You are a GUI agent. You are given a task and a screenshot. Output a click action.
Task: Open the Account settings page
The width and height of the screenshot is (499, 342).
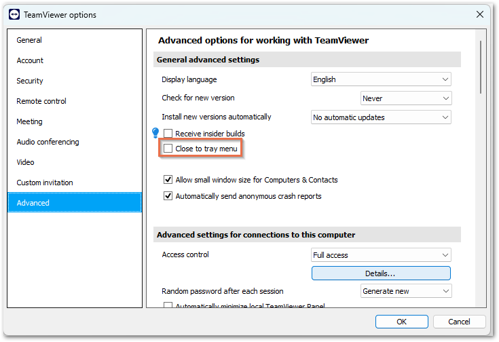(x=75, y=60)
